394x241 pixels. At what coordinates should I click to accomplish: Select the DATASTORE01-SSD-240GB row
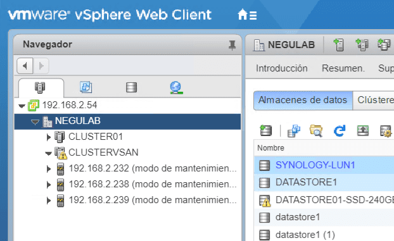coord(324,200)
